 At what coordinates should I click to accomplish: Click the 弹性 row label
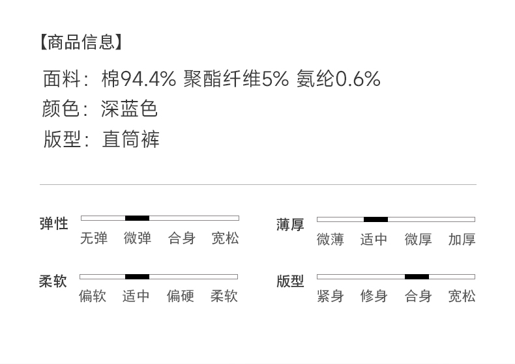tap(53, 224)
